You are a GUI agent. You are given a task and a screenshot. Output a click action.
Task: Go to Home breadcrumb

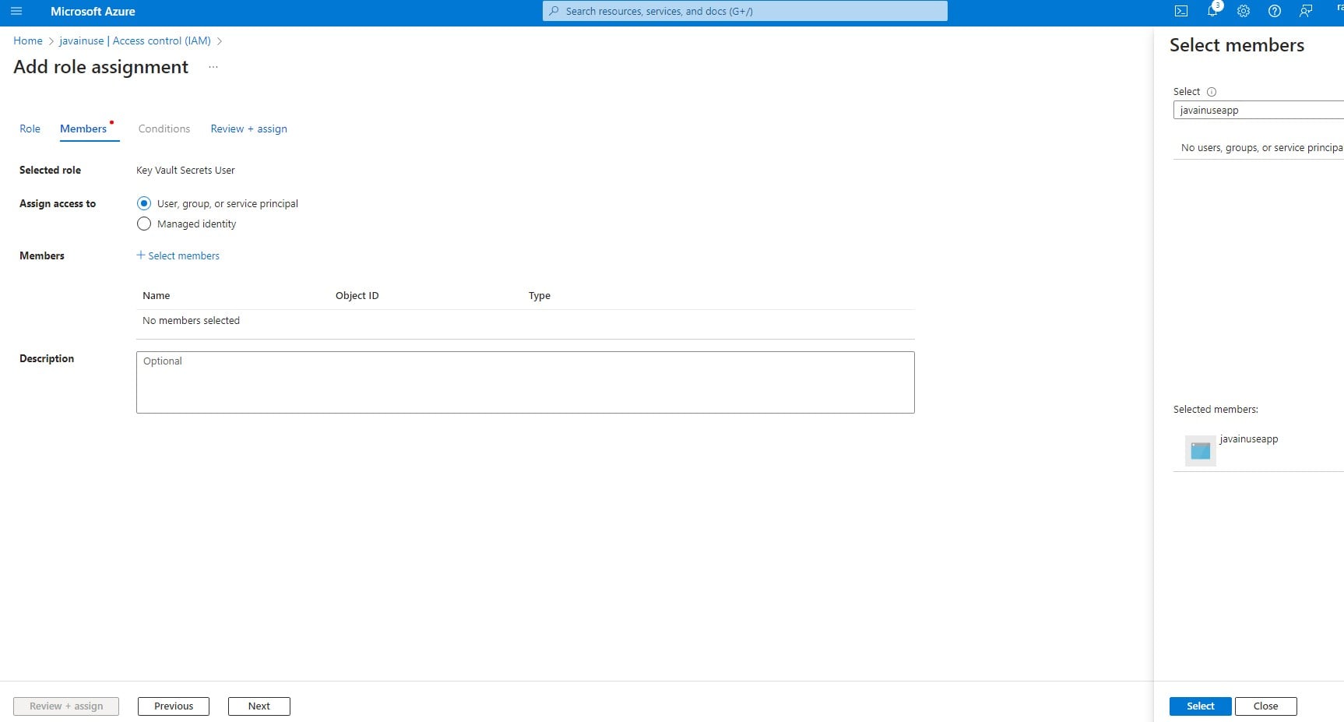click(x=28, y=41)
